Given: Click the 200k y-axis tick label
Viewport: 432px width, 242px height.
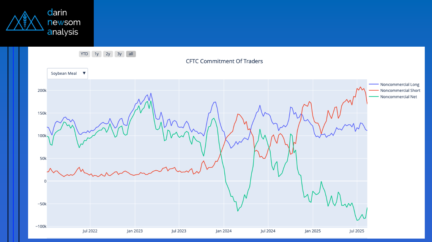Looking at the screenshot, I should (42, 91).
